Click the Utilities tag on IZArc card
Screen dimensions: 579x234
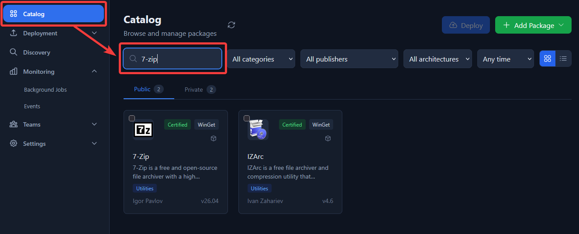click(259, 189)
